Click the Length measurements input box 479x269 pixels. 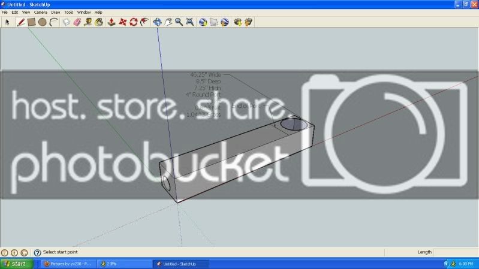456,252
